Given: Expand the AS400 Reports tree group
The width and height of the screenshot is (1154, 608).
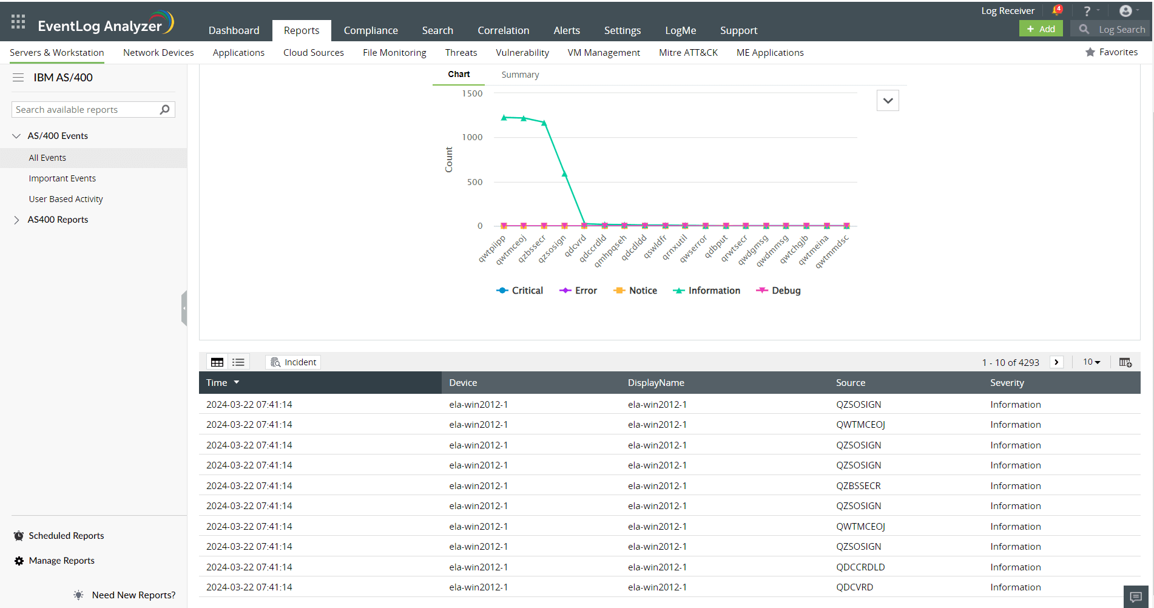Looking at the screenshot, I should tap(16, 220).
